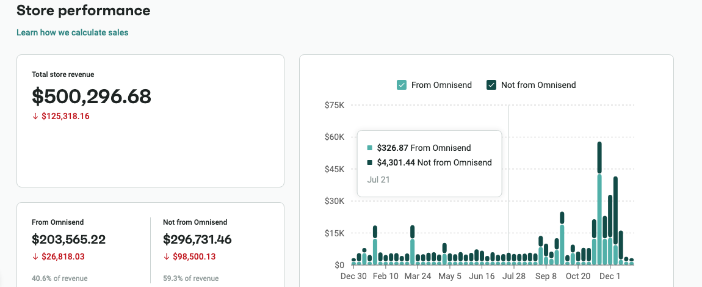The height and width of the screenshot is (287, 702).
Task: Click the 'Oct 20' x-axis label
Action: tap(577, 276)
